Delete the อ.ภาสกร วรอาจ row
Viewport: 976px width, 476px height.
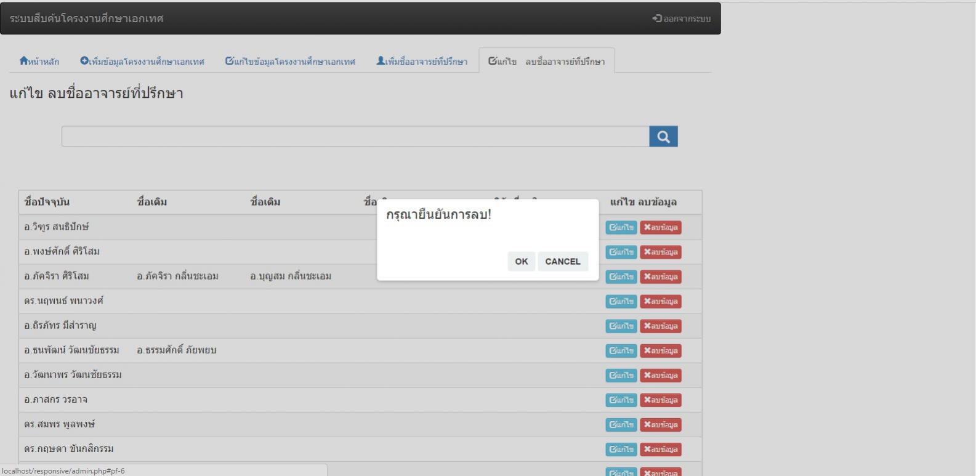pyautogui.click(x=661, y=400)
